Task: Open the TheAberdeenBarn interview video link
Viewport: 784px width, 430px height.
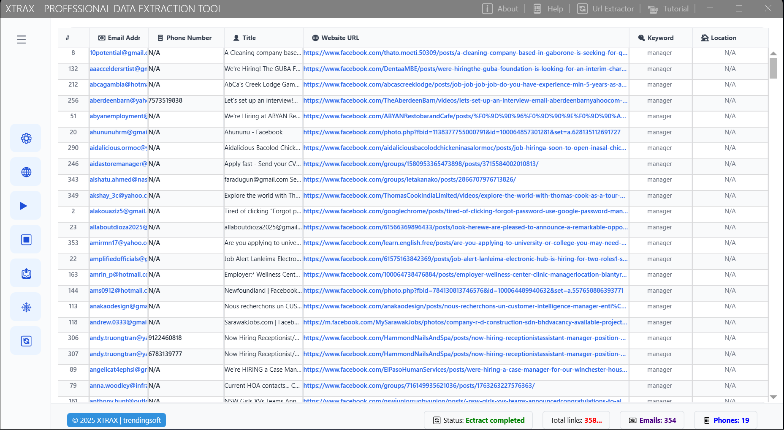Action: (x=464, y=101)
